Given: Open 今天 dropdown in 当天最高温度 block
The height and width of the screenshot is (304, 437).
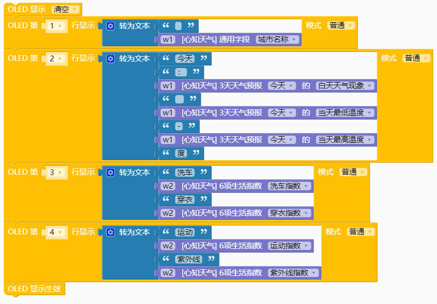Looking at the screenshot, I should (x=281, y=140).
